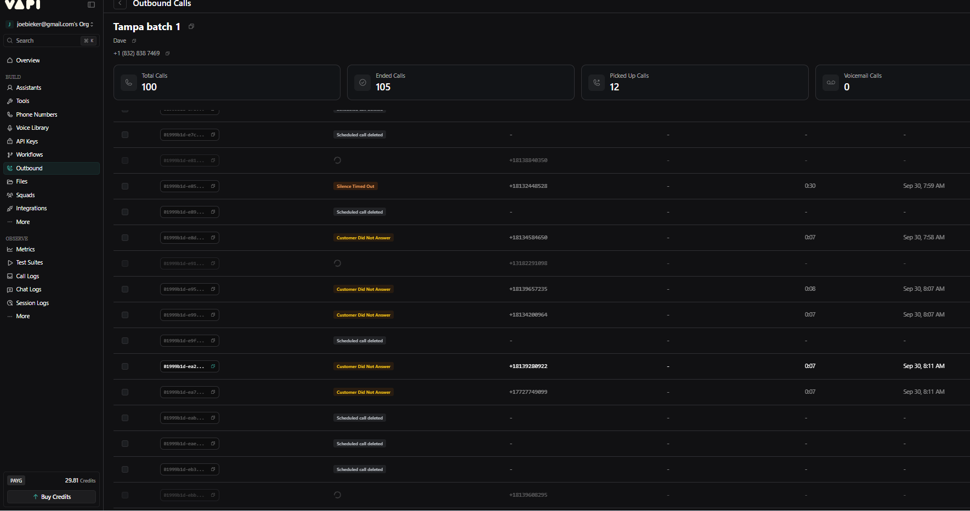
Task: Click the copy icon next to Dave
Action: coord(134,41)
